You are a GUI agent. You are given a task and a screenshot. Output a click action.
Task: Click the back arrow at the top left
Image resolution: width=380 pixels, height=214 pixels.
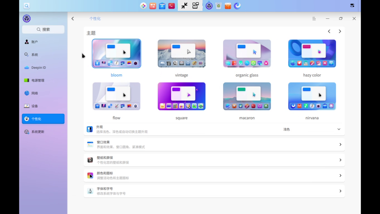tap(72, 18)
